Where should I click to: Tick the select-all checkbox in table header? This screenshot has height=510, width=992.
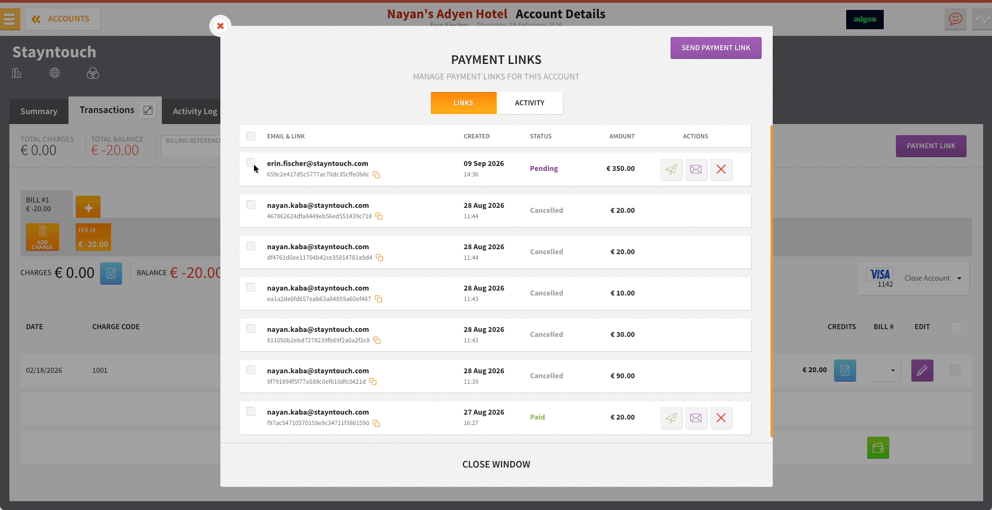pyautogui.click(x=251, y=136)
